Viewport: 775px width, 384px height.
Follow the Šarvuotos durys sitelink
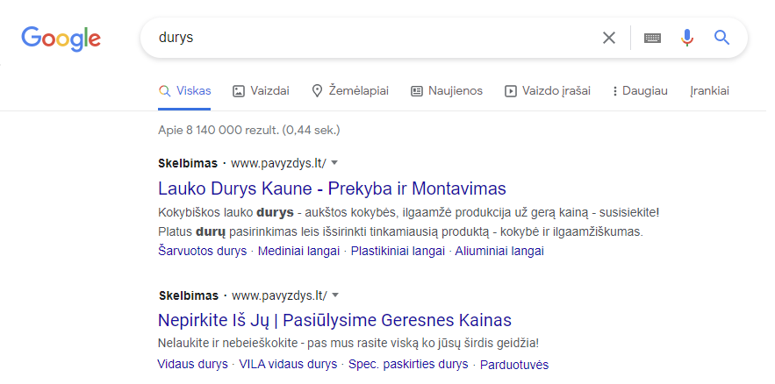click(202, 251)
